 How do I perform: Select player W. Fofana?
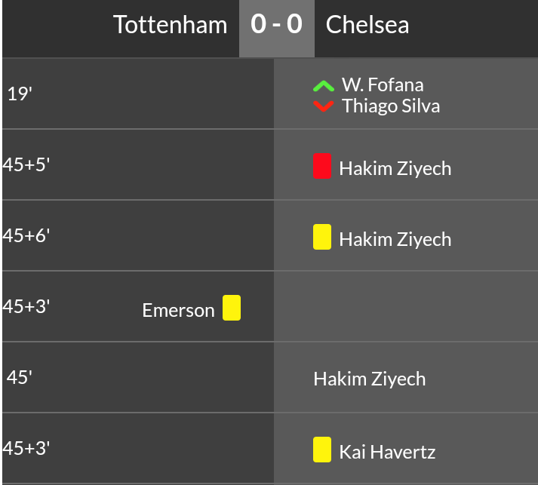coord(383,84)
